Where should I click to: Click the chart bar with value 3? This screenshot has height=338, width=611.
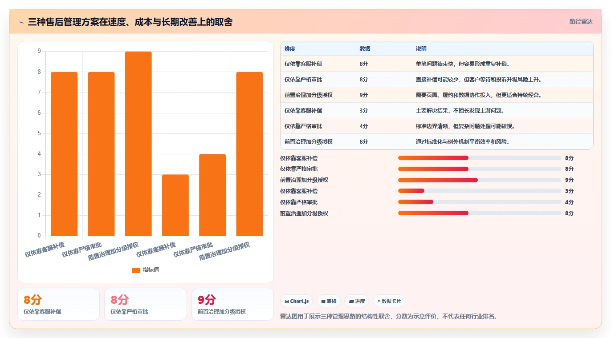[175, 205]
